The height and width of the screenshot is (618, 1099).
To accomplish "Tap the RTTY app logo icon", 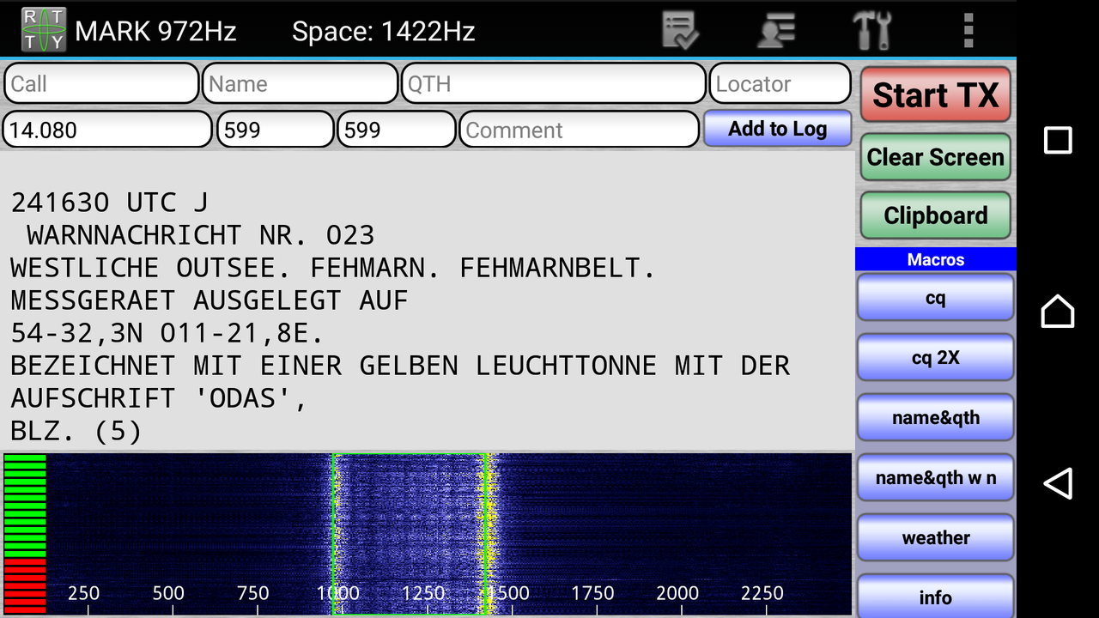I will [43, 30].
